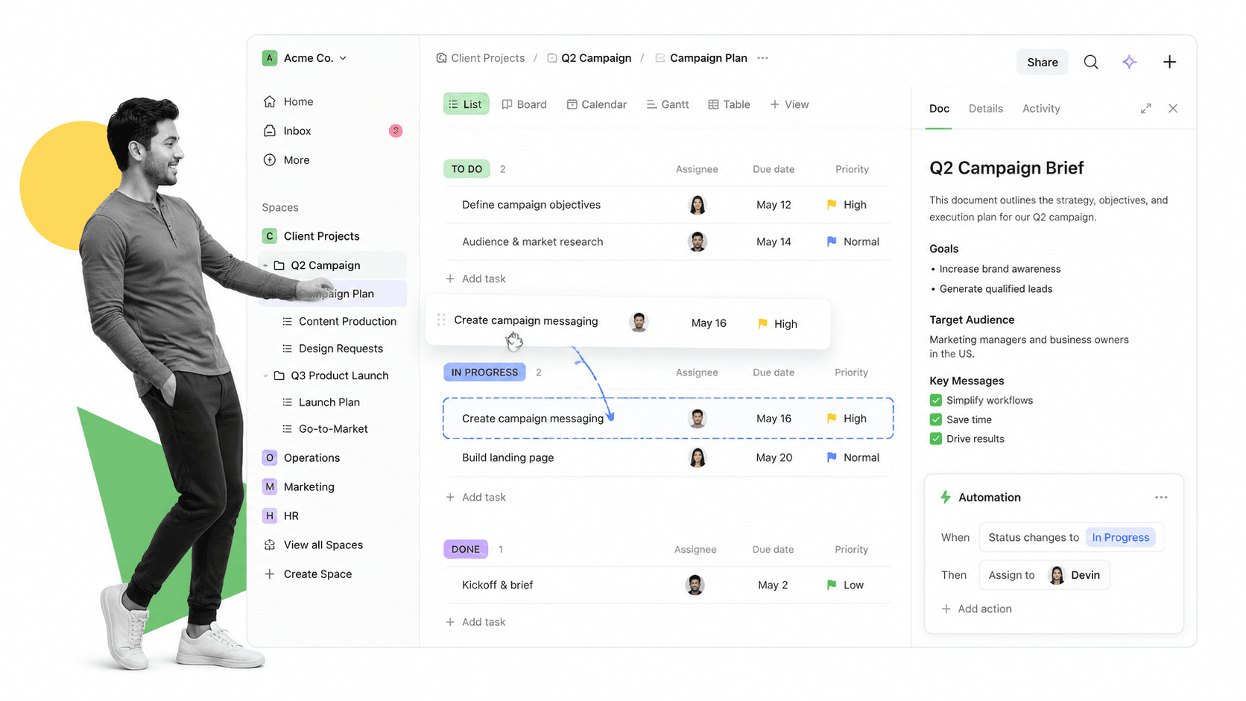Image resolution: width=1246 pixels, height=701 pixels.
Task: Click the May 20 due date
Action: coord(774,457)
